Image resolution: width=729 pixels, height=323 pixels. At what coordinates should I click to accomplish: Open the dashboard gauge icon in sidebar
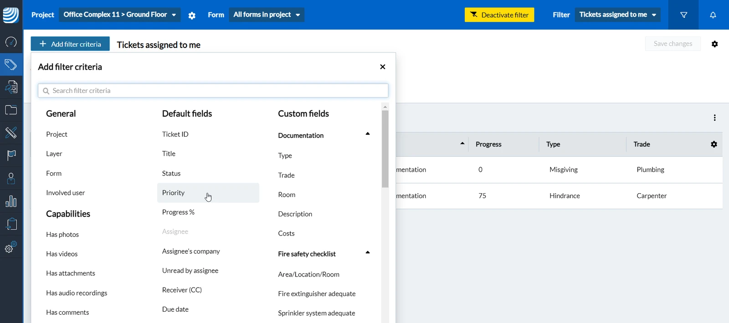[11, 42]
